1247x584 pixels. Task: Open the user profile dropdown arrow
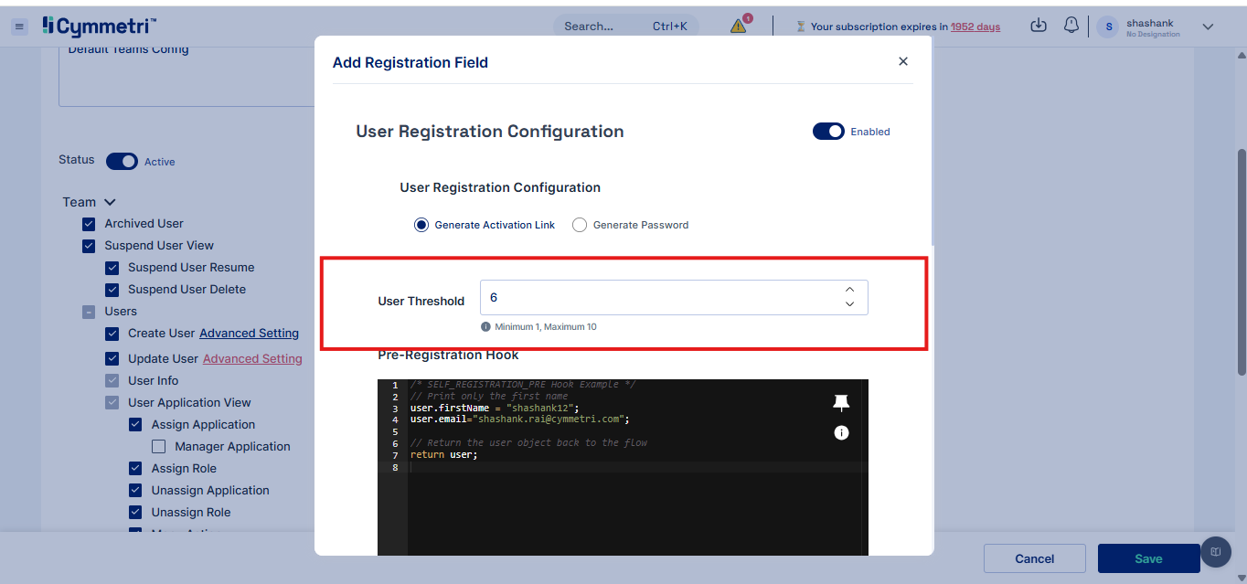click(1208, 27)
